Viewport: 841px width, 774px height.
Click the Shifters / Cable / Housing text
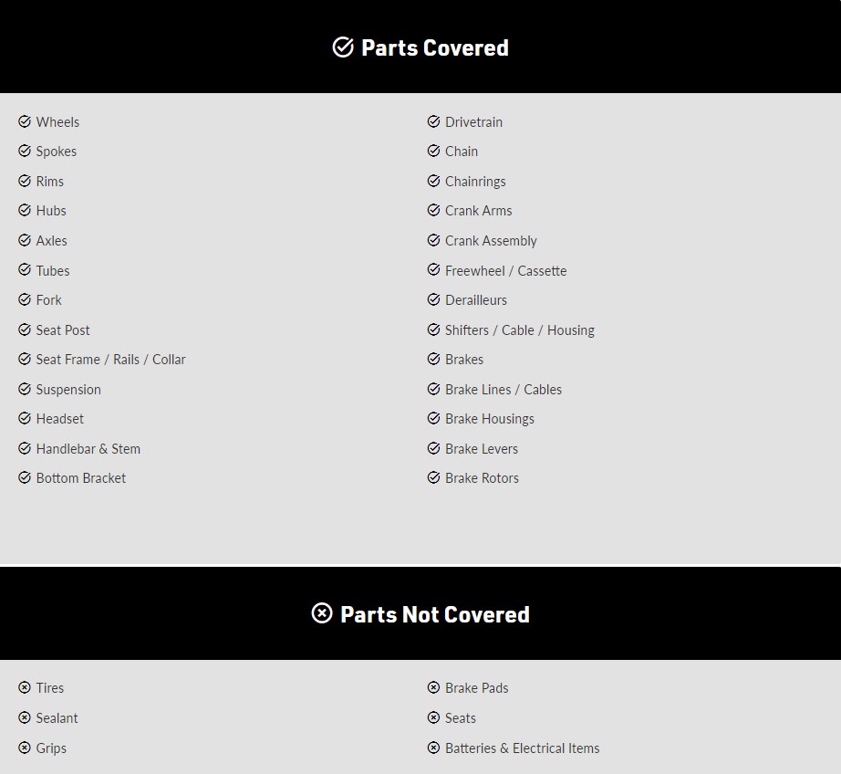tap(519, 329)
